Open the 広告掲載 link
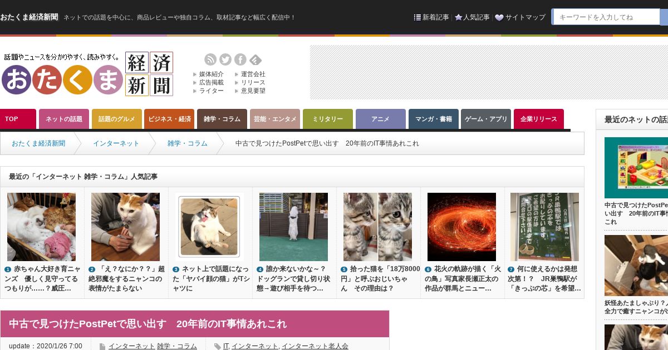The image size is (668, 350). [x=212, y=82]
